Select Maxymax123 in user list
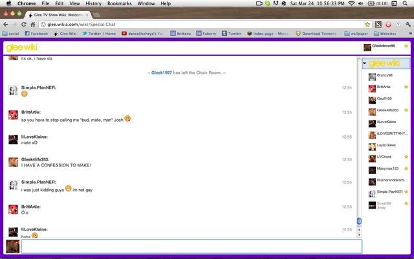Image resolution: width=414 pixels, height=259 pixels. tap(387, 168)
